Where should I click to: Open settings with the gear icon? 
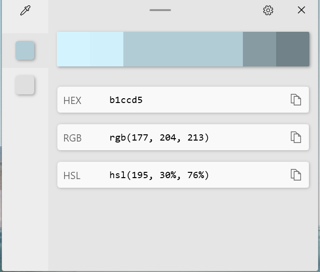tap(268, 10)
